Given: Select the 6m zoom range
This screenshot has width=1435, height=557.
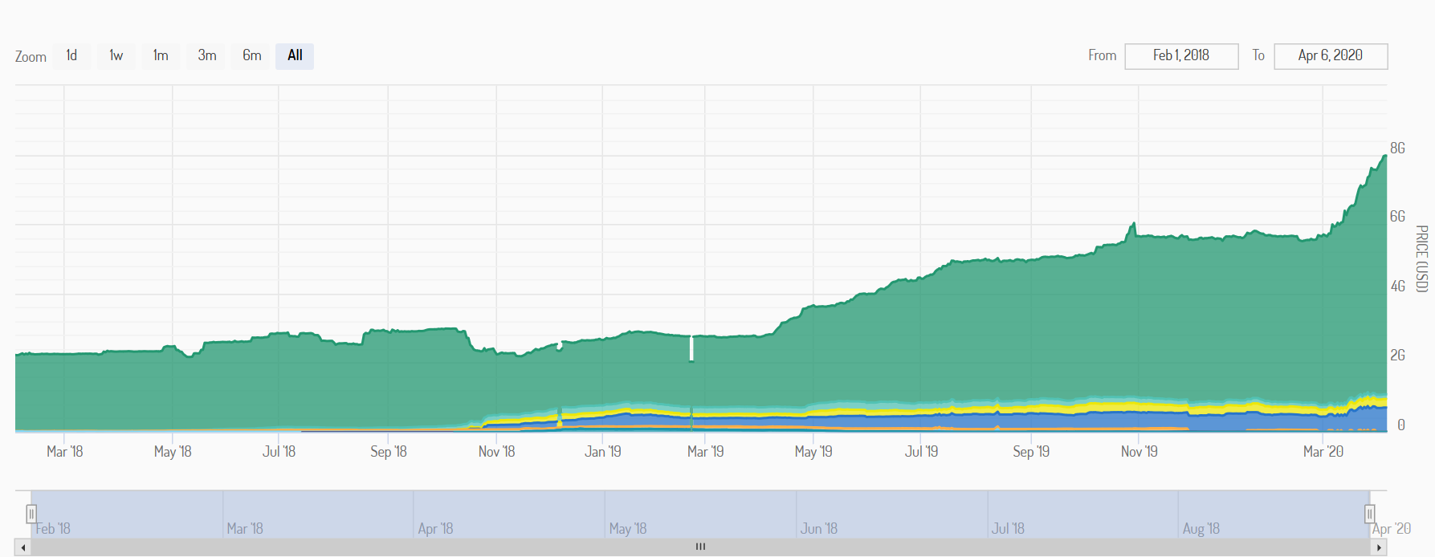Looking at the screenshot, I should (x=251, y=55).
